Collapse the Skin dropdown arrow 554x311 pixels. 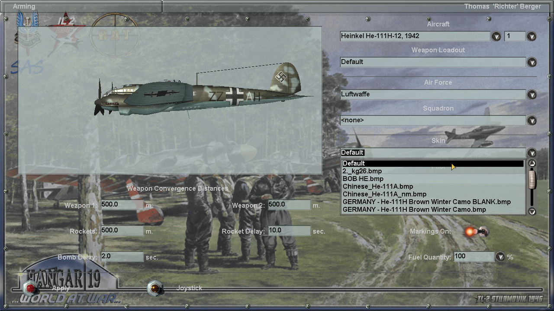click(531, 153)
